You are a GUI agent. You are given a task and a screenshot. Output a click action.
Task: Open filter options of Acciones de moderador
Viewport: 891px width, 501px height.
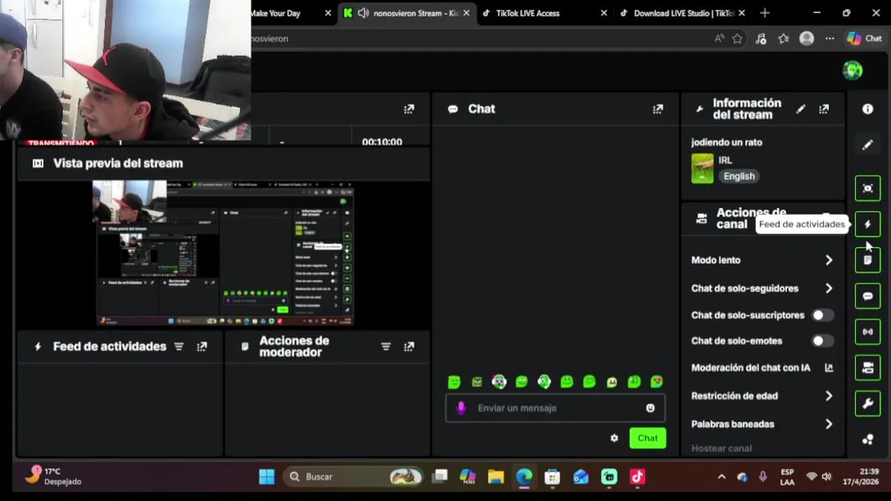tap(386, 347)
